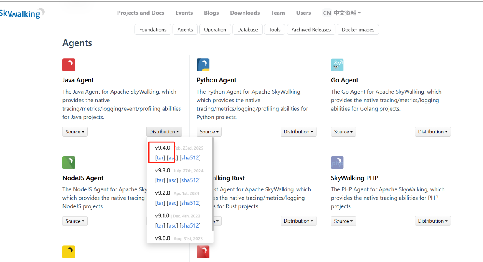
Task: Jump to Archived Releases section
Action: click(311, 30)
